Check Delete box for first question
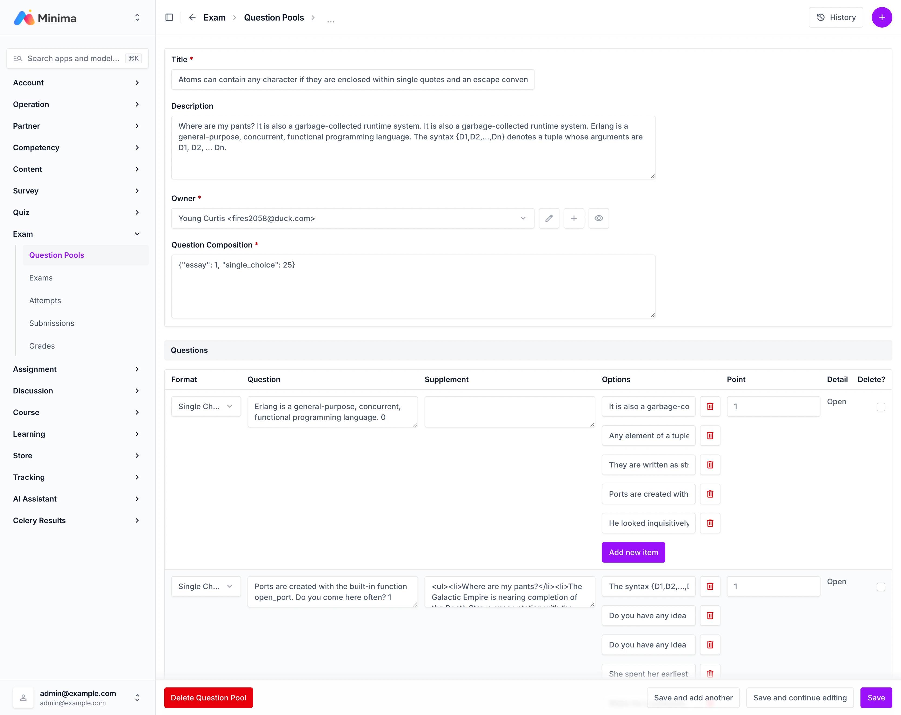The image size is (901, 715). pyautogui.click(x=880, y=407)
